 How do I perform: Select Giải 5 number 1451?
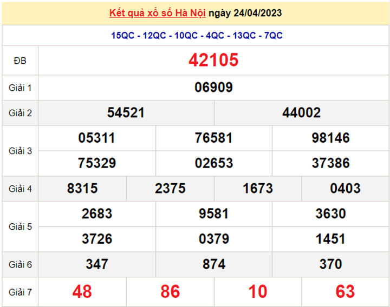(x=330, y=239)
